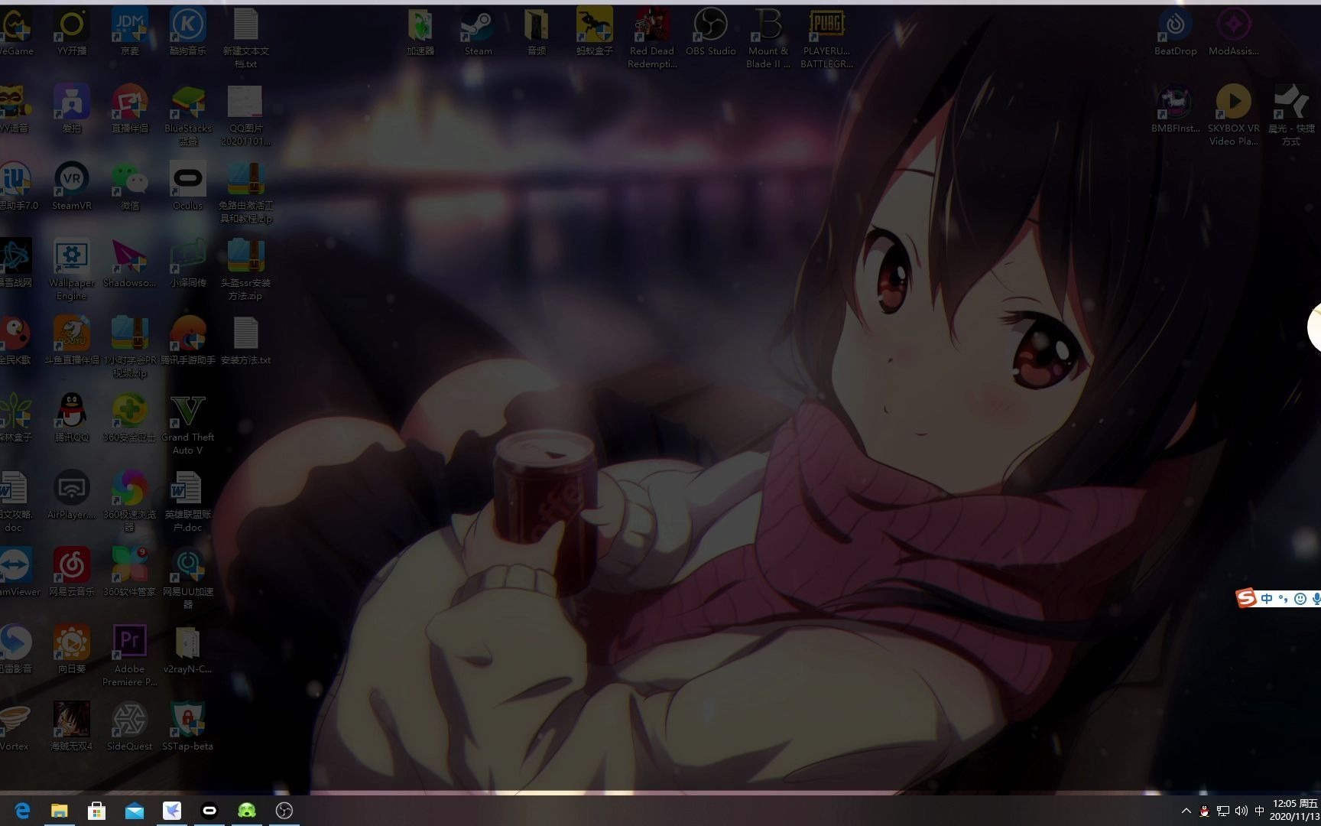Open File Explorer from taskbar
Image resolution: width=1321 pixels, height=826 pixels.
pos(60,811)
